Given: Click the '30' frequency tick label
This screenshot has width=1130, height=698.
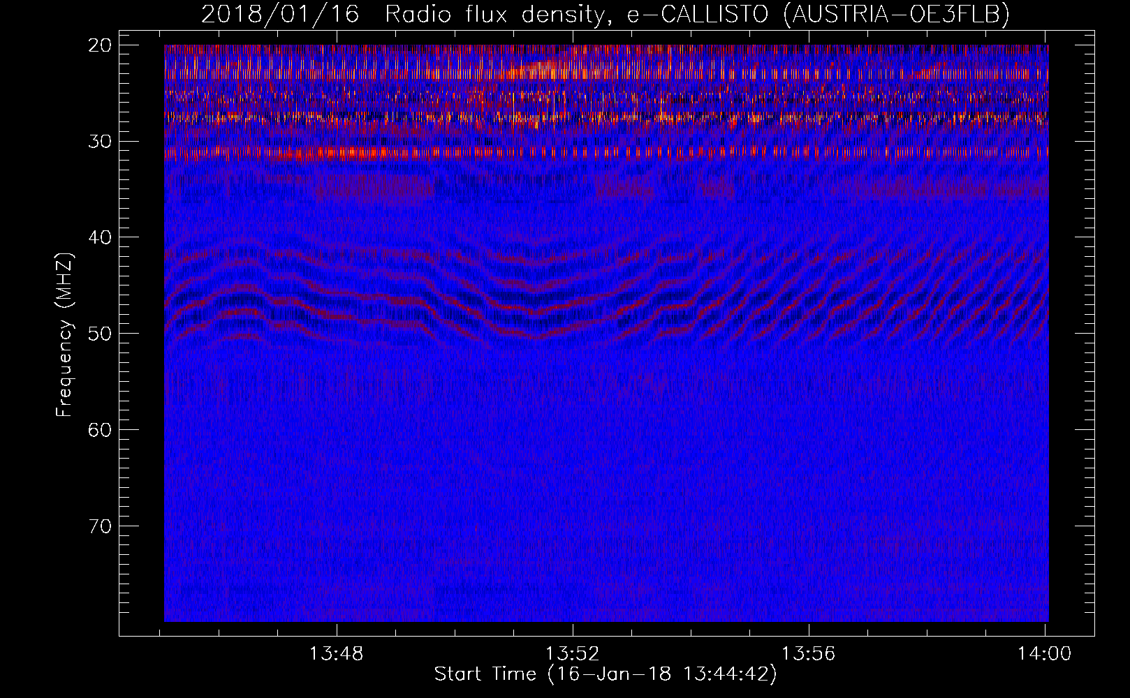Looking at the screenshot, I should 100,142.
